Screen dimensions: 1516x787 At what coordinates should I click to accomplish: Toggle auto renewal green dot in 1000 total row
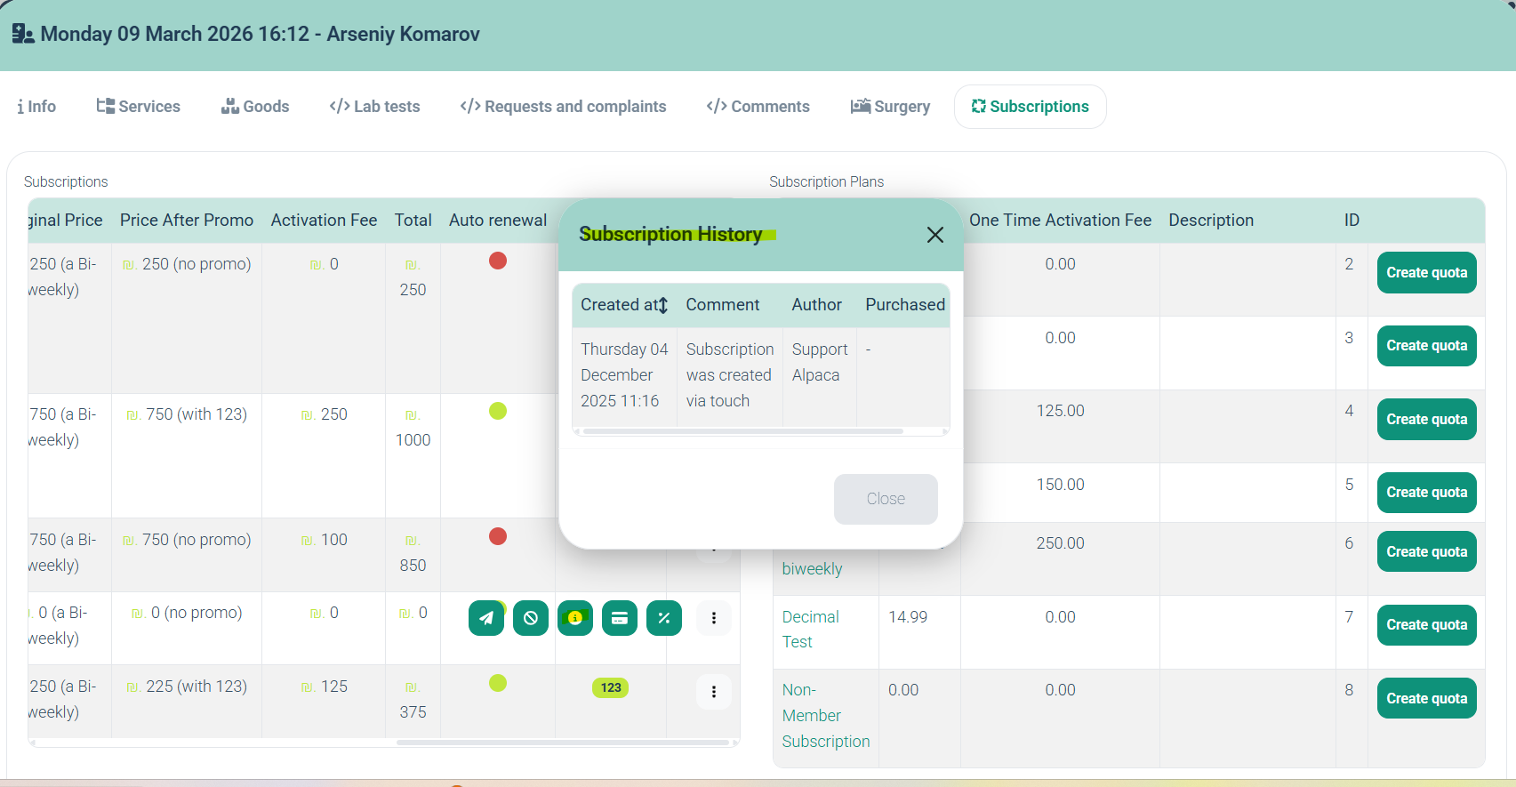[x=498, y=411]
